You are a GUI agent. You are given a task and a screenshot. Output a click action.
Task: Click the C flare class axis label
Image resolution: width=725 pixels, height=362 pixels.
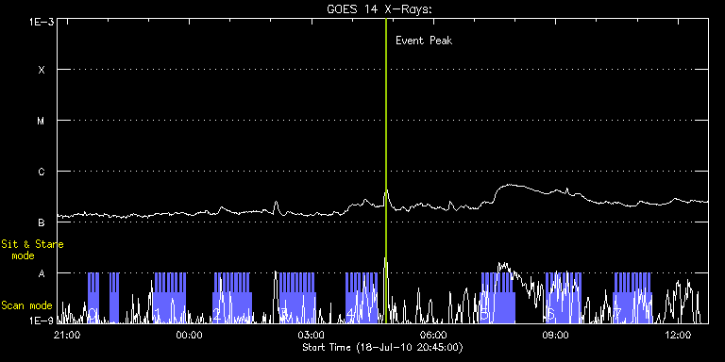42,172
